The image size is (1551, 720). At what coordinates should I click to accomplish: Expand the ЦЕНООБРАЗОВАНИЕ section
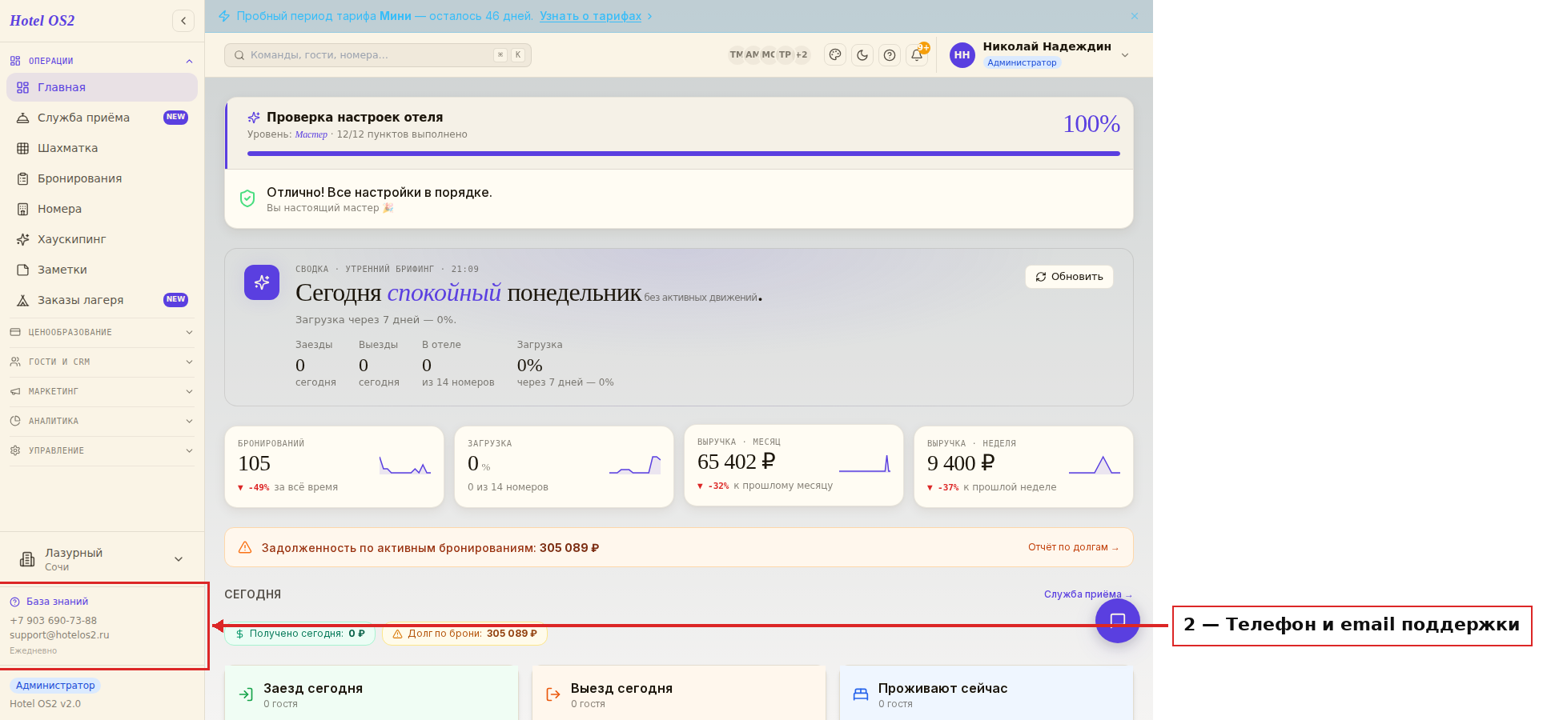tap(102, 332)
